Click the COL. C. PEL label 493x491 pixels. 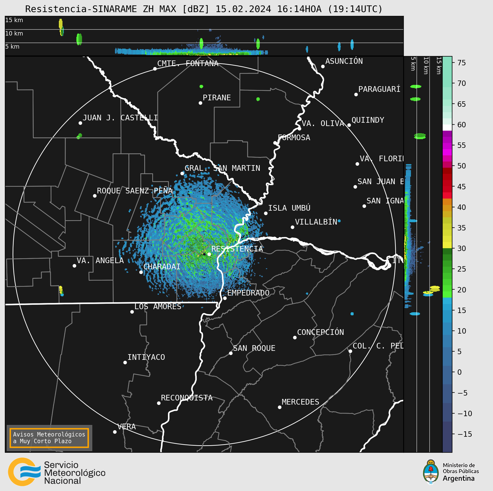[x=378, y=346]
